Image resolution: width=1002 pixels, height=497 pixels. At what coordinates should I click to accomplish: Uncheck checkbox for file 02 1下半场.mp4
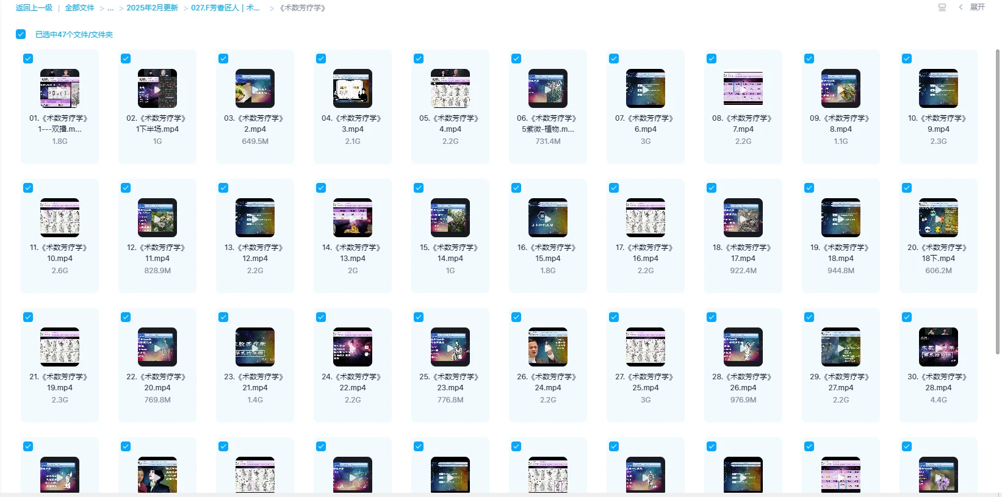126,59
